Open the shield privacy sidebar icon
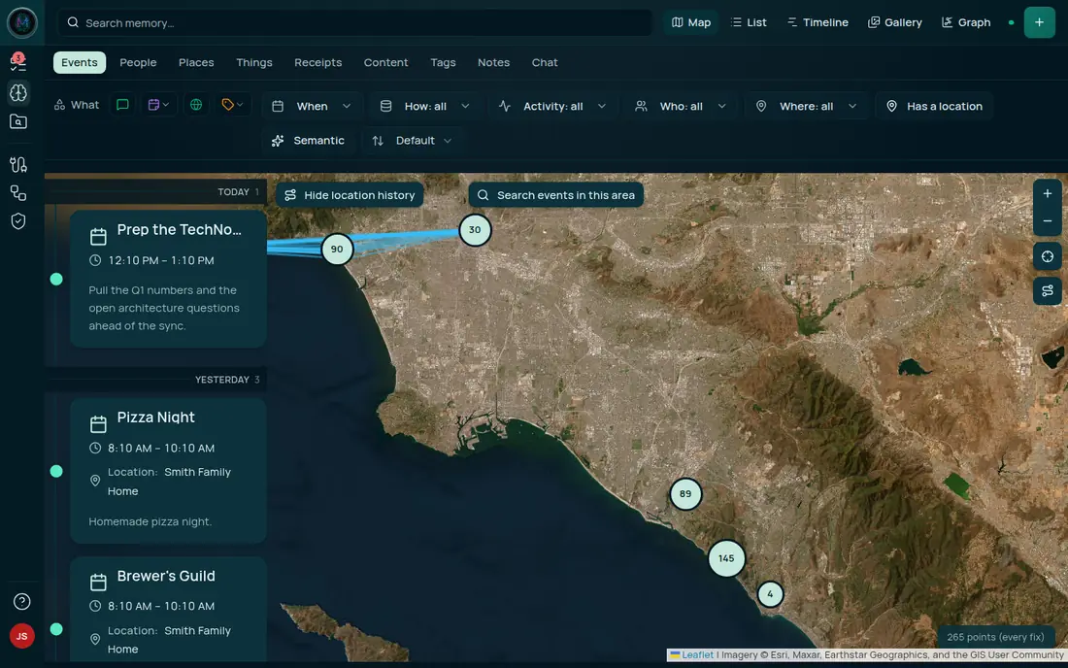 coord(18,221)
